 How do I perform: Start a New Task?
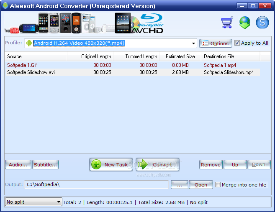[x=111, y=164]
